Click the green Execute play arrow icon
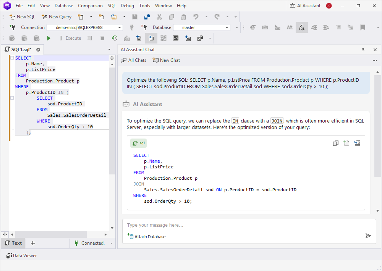 click(49, 38)
